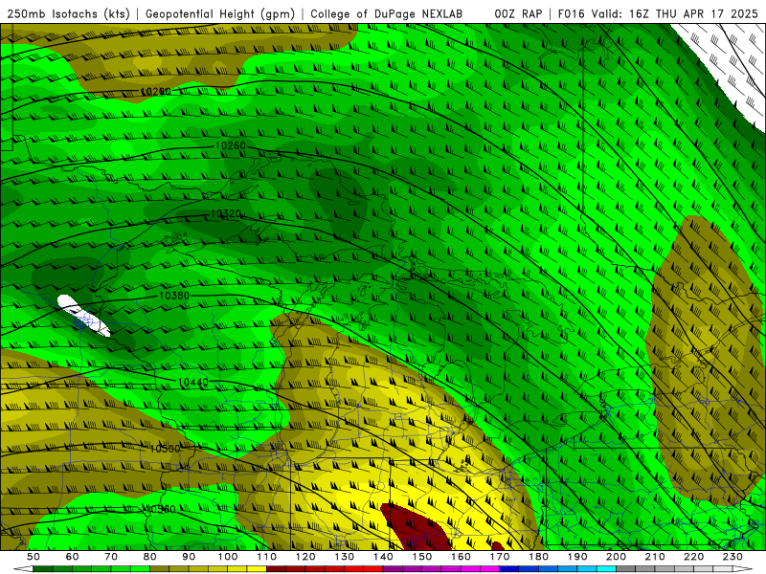Select bright green swatch just left of 80 tick
Image resolution: width=766 pixels, height=574 pixels.
click(140, 569)
